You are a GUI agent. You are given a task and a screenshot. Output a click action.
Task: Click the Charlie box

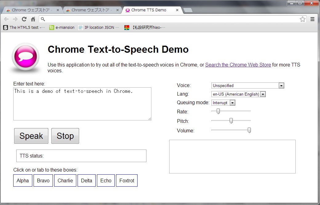(65, 180)
